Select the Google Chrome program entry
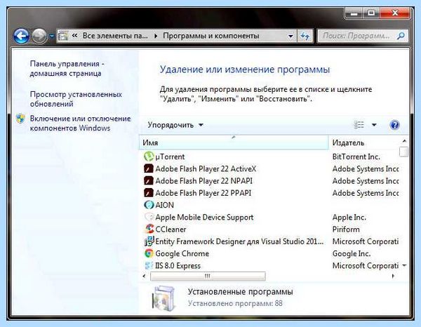421x327 pixels. point(182,253)
